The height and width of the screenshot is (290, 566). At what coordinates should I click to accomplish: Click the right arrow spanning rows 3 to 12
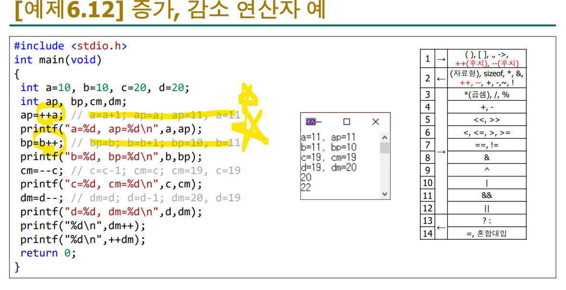(x=441, y=151)
